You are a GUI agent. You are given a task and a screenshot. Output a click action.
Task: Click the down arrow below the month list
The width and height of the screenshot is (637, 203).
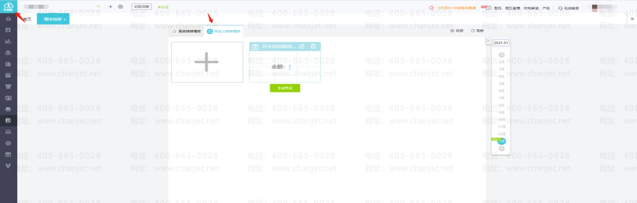pos(502,149)
